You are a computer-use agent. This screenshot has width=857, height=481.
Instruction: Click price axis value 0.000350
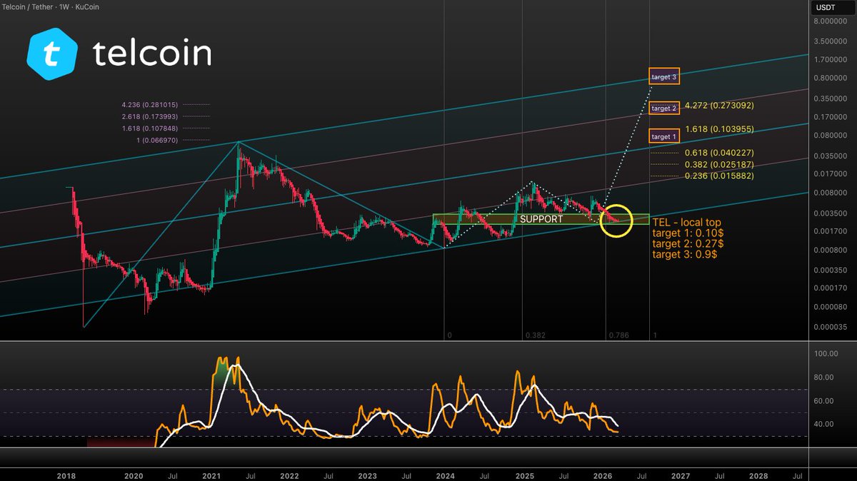pyautogui.click(x=830, y=270)
